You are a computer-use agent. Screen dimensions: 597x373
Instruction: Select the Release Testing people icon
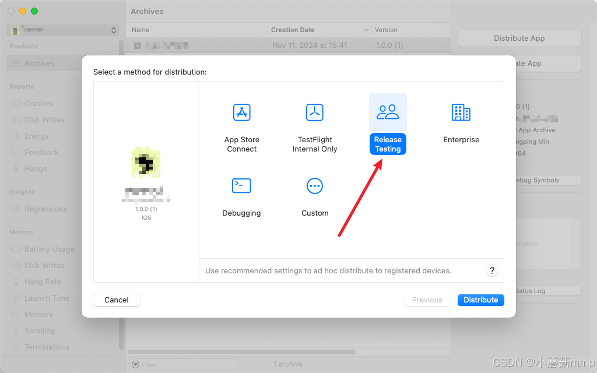388,112
